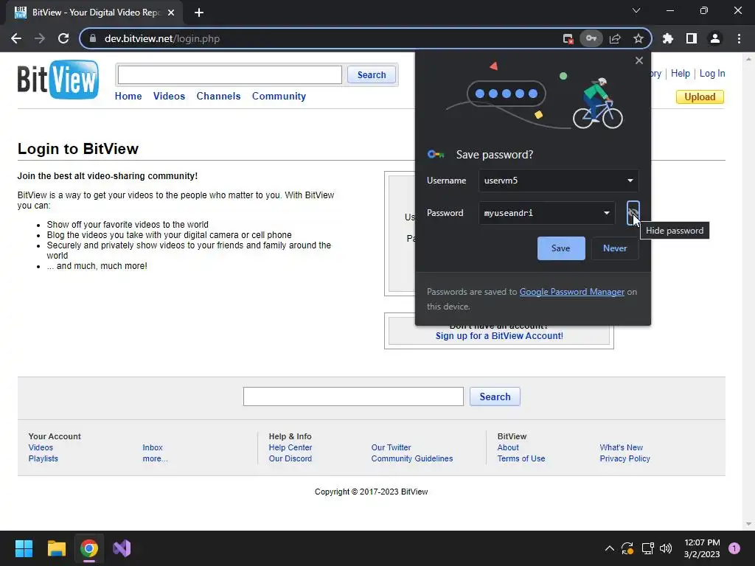Screen dimensions: 755x566
Task: Click the padlock site info icon
Action: tap(93, 38)
